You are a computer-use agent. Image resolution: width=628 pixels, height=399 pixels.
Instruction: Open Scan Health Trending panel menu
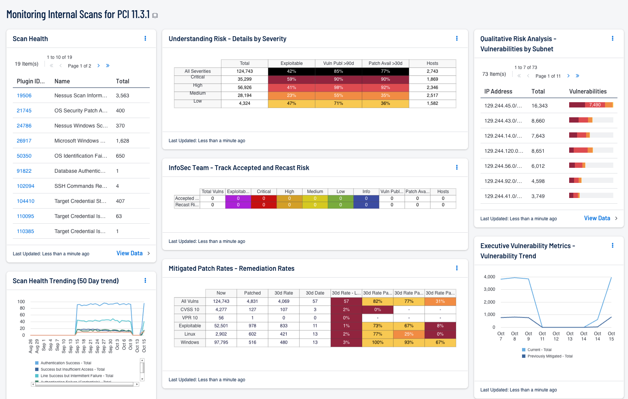point(145,281)
